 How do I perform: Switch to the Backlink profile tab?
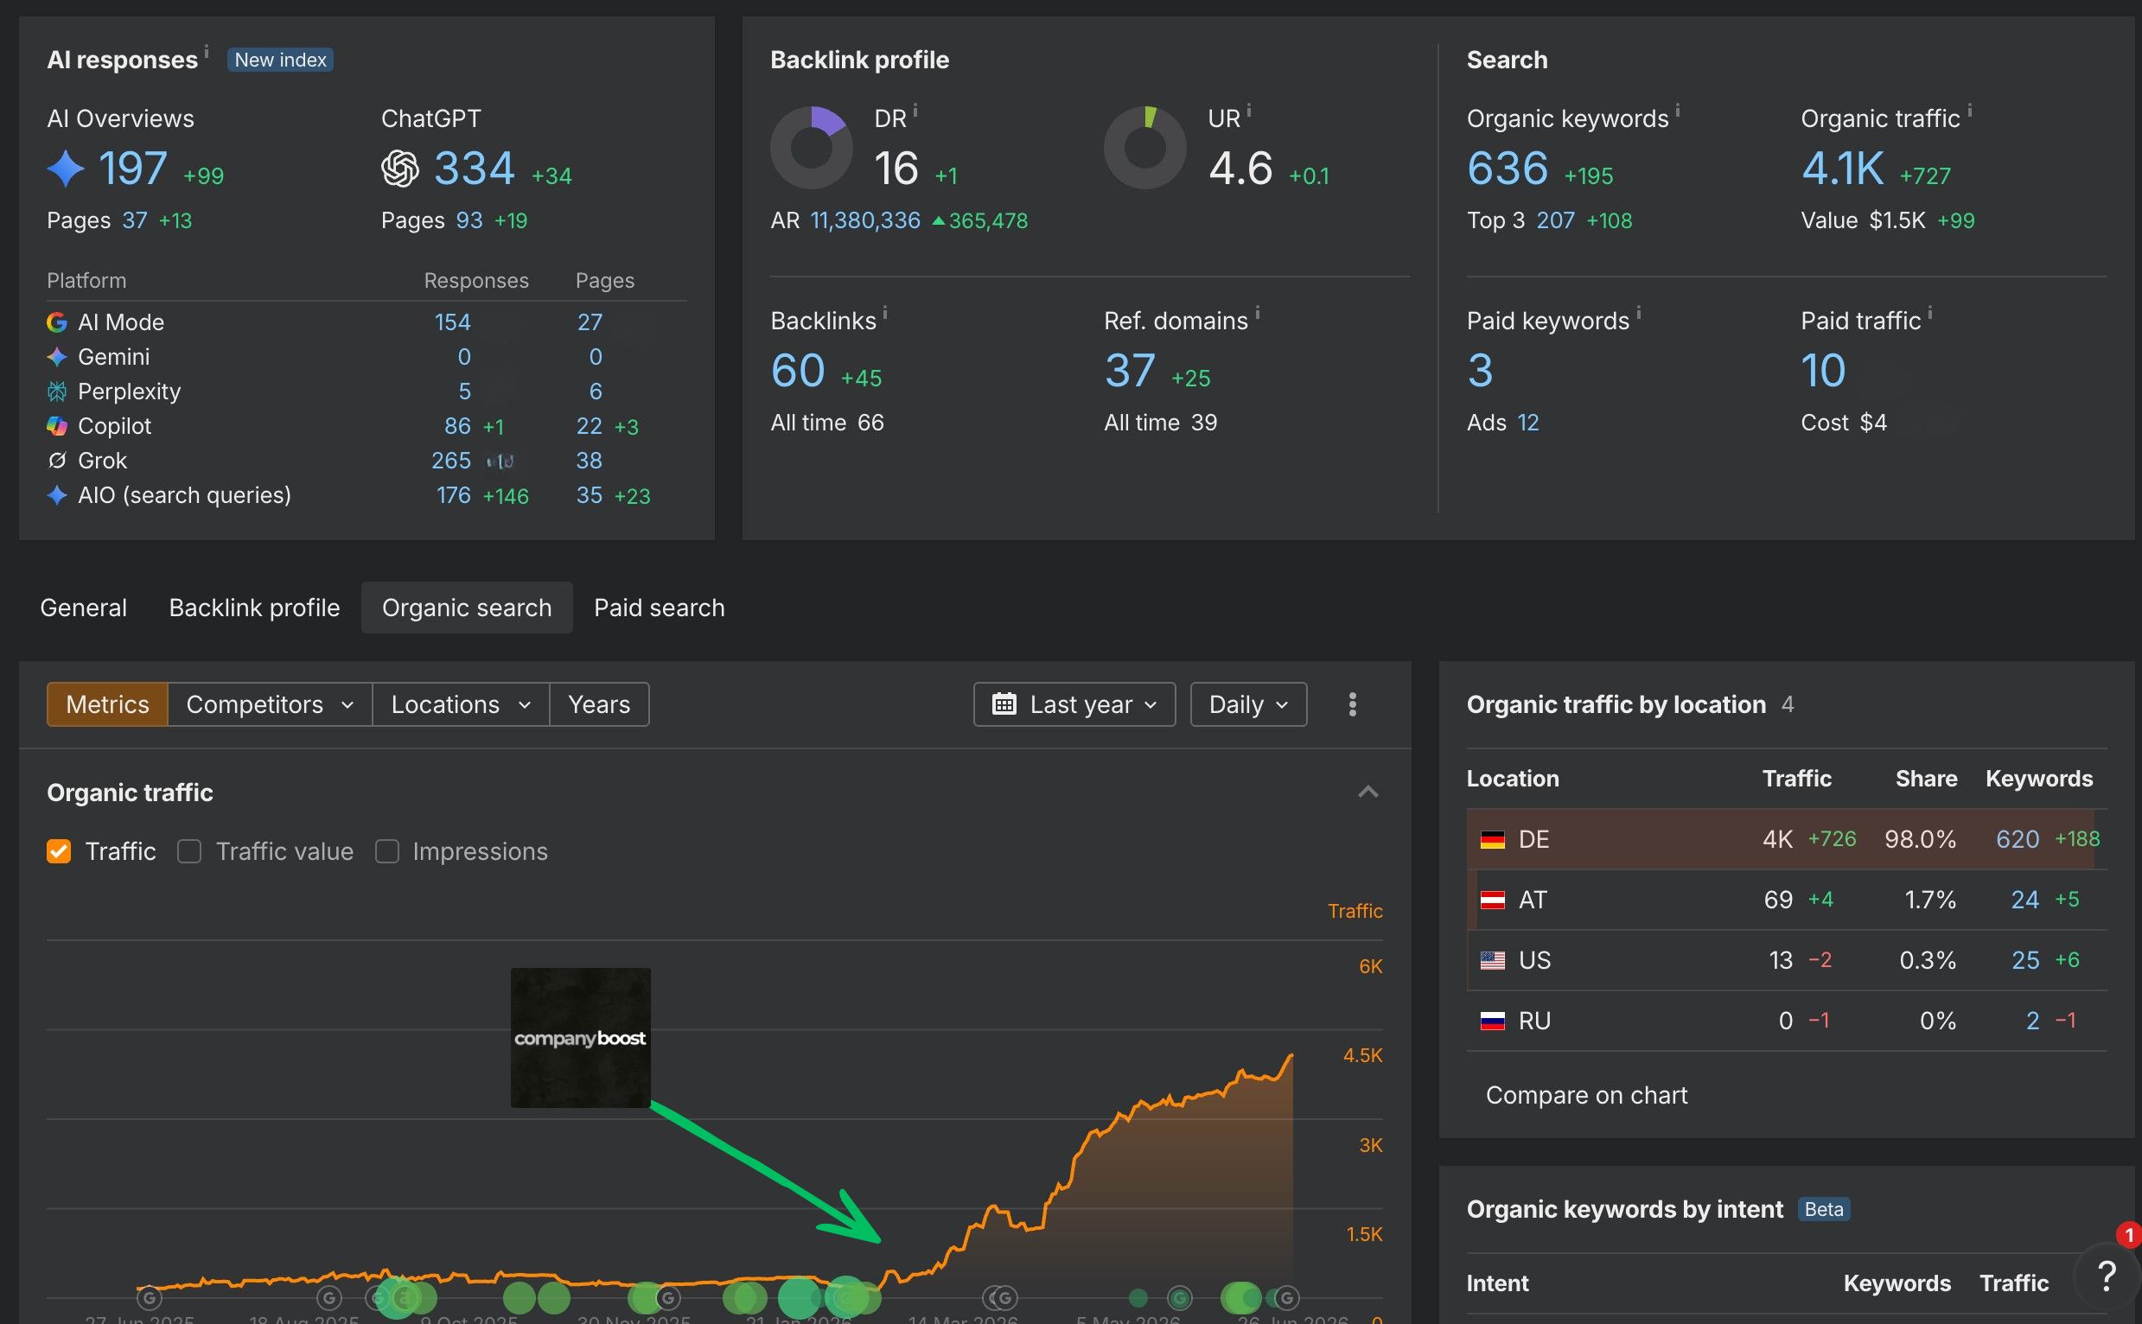tap(254, 608)
